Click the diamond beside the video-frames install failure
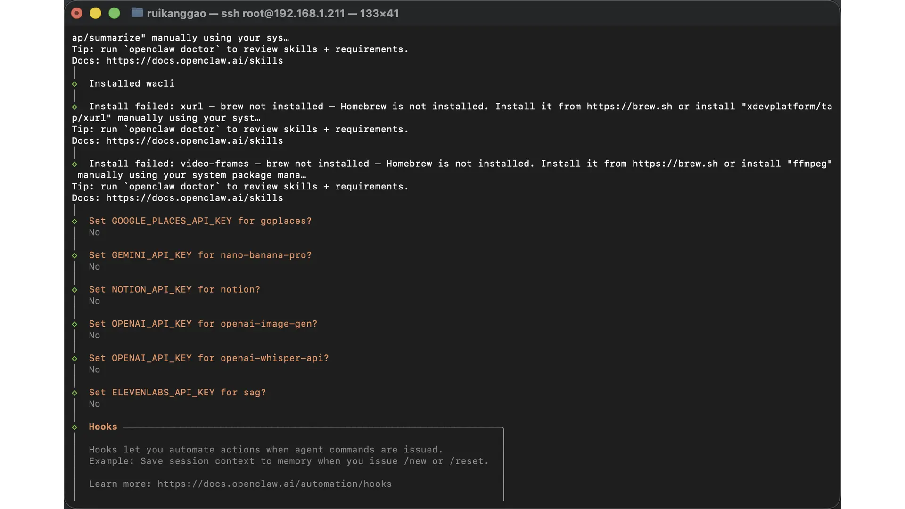The image size is (905, 509). click(x=74, y=164)
